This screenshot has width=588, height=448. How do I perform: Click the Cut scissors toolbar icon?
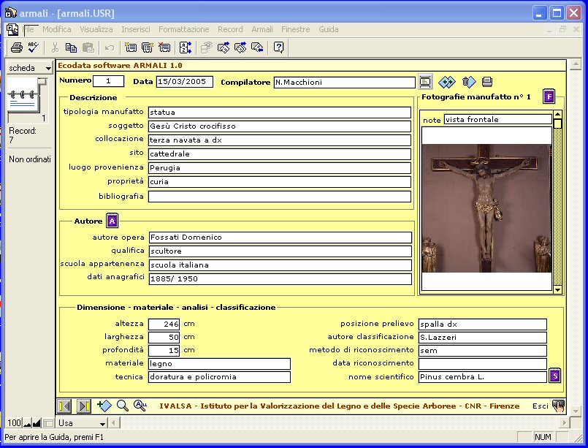click(x=55, y=48)
